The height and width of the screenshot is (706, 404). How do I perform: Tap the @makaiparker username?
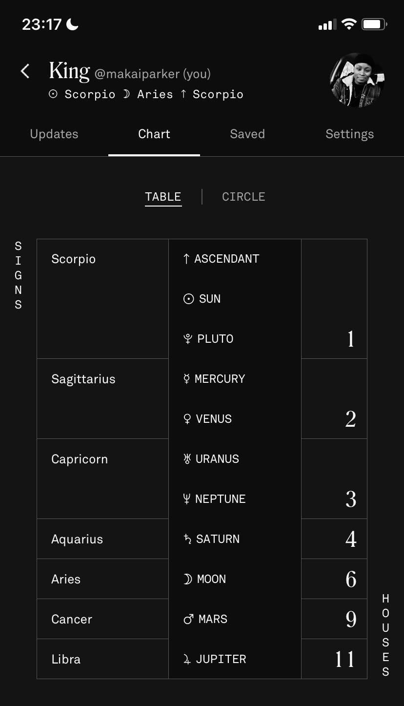coord(137,74)
